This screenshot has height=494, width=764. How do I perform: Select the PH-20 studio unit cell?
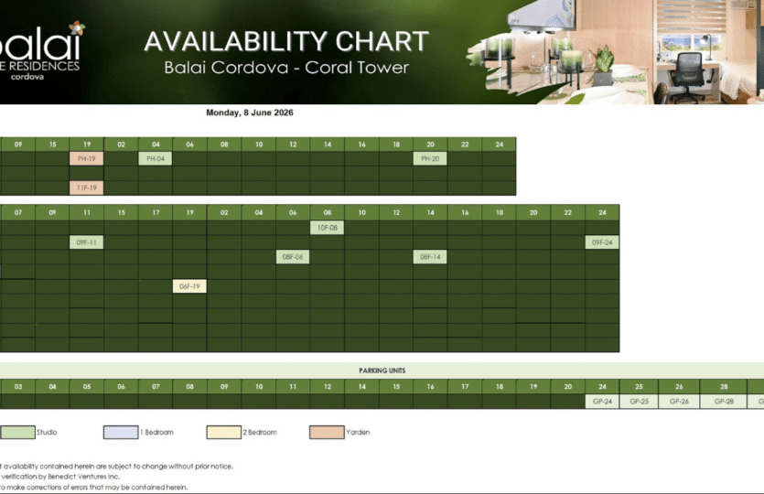click(430, 159)
